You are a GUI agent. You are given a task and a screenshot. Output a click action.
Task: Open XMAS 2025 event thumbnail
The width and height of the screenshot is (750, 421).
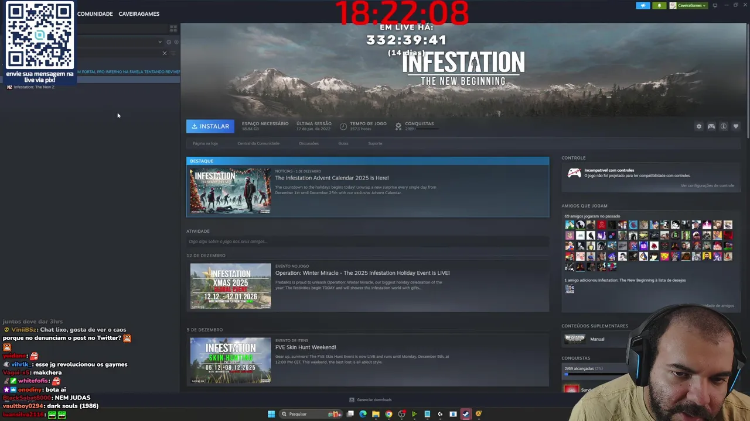pos(230,286)
